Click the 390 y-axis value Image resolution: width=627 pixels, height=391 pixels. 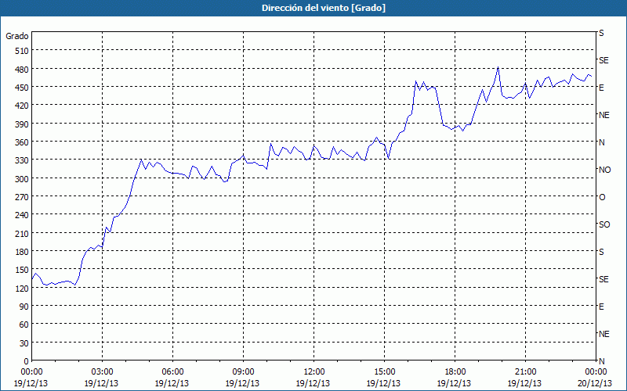(x=22, y=124)
